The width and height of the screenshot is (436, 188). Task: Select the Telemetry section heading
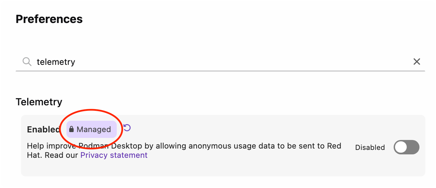click(39, 102)
